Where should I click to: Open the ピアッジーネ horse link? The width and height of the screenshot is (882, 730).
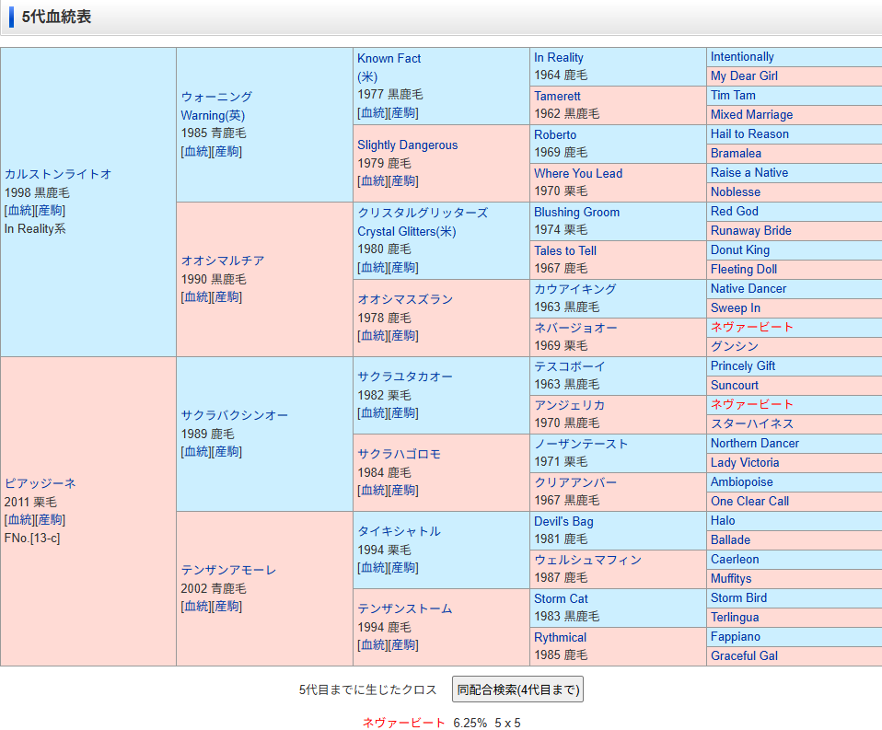[x=41, y=483]
